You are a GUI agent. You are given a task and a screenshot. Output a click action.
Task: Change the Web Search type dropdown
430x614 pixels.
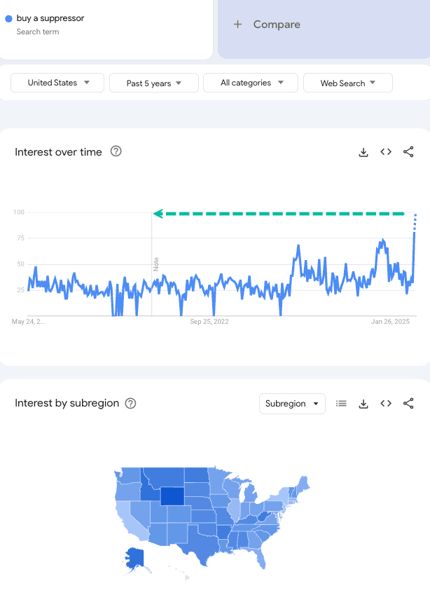[348, 83]
